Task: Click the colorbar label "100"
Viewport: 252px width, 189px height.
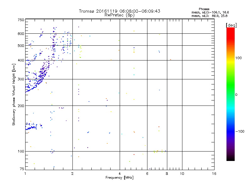Action: pos(238,58)
